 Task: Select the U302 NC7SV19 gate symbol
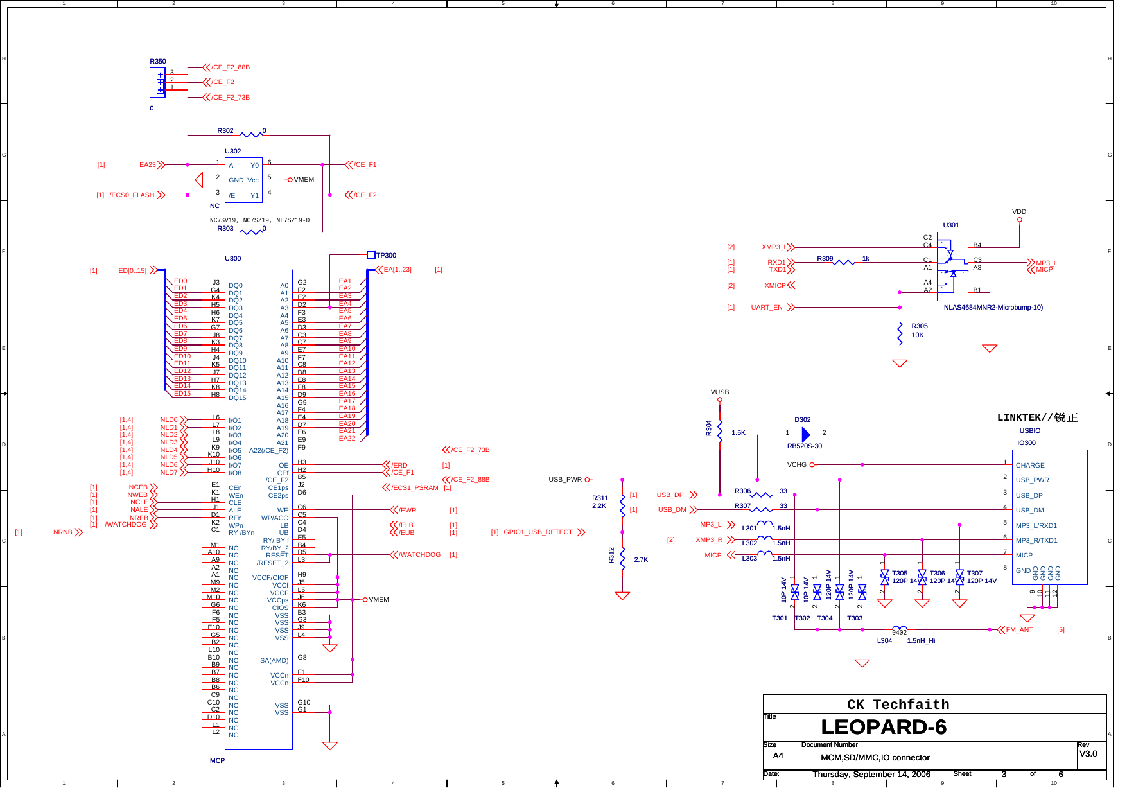[x=245, y=180]
